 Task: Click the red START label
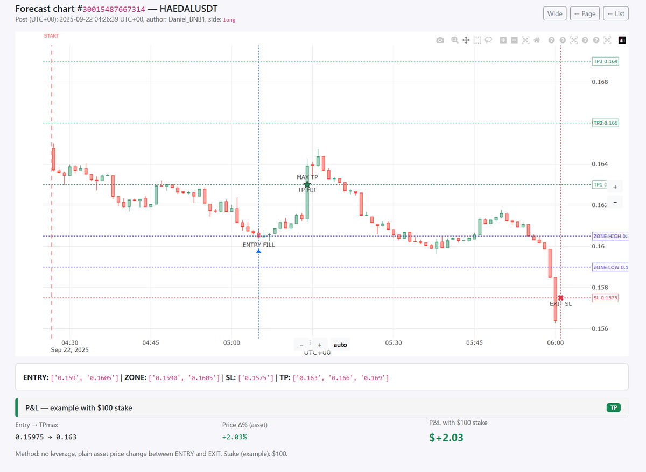(x=52, y=36)
